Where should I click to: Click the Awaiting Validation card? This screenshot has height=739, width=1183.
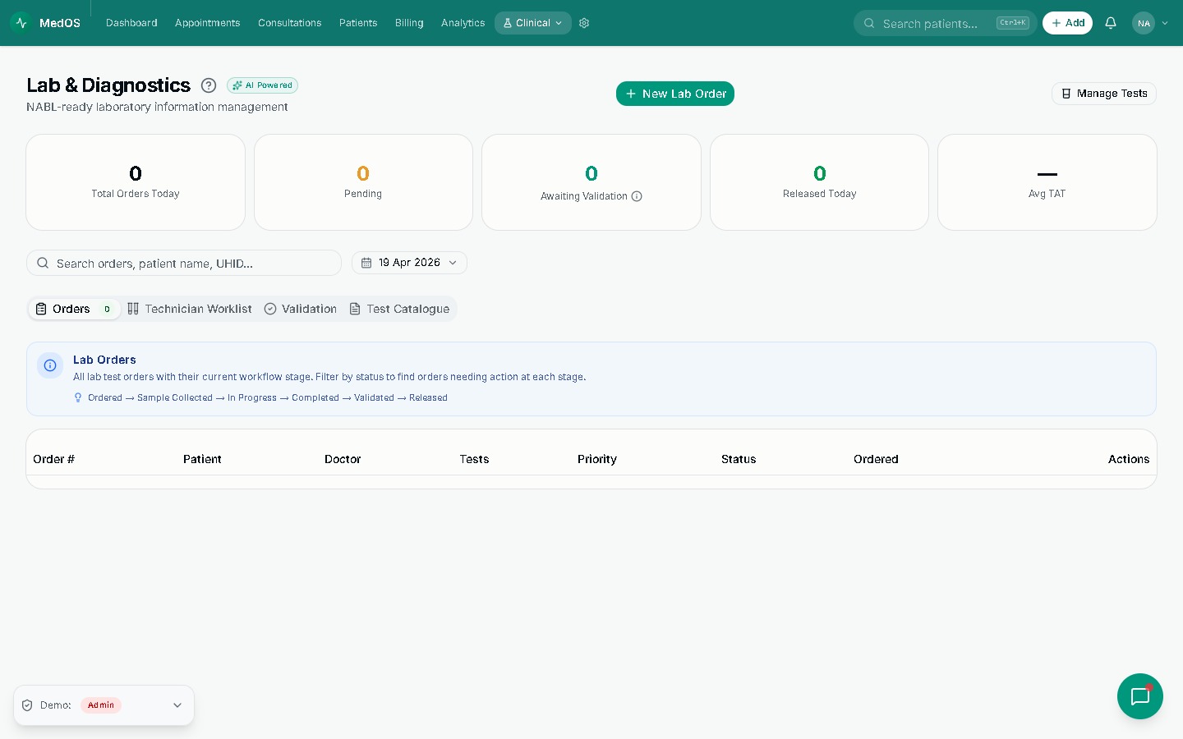pyautogui.click(x=591, y=182)
